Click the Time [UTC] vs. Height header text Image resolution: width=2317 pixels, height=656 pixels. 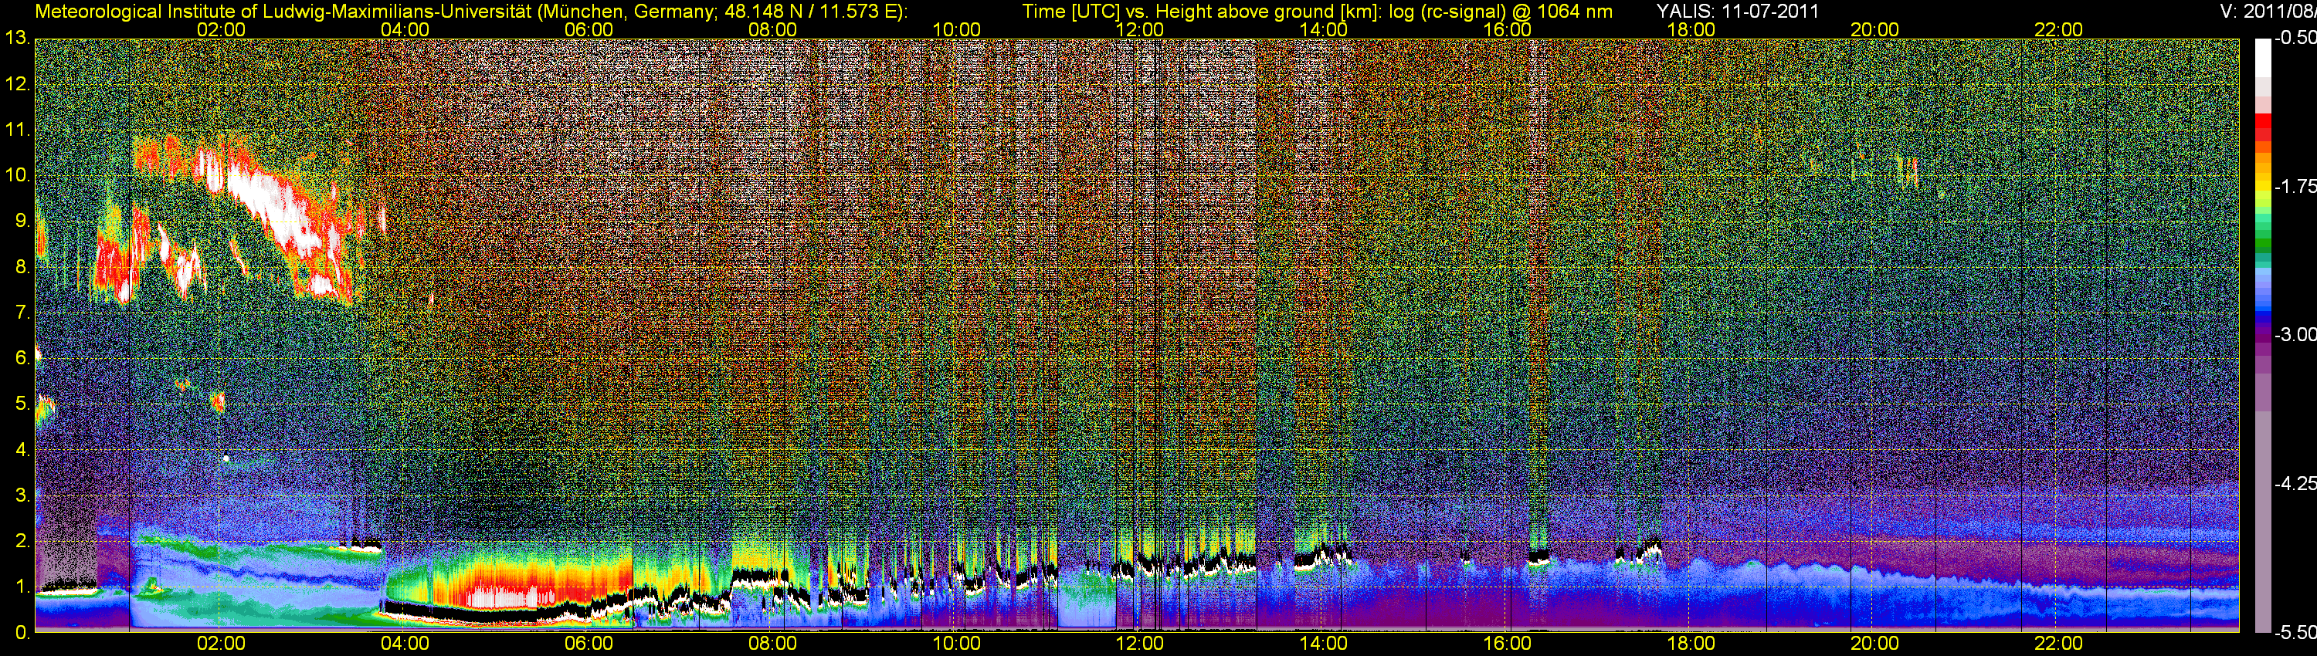click(x=1317, y=11)
